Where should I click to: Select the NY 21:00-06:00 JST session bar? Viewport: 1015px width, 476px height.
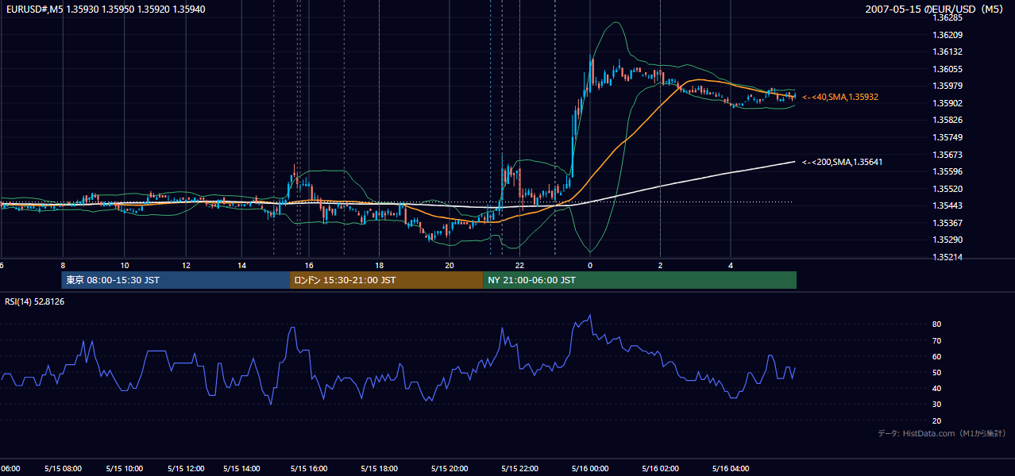639,280
